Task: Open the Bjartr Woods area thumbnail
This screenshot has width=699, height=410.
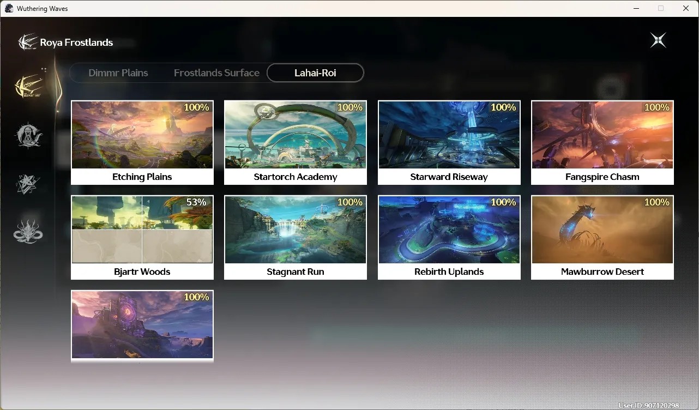Action: click(x=142, y=230)
